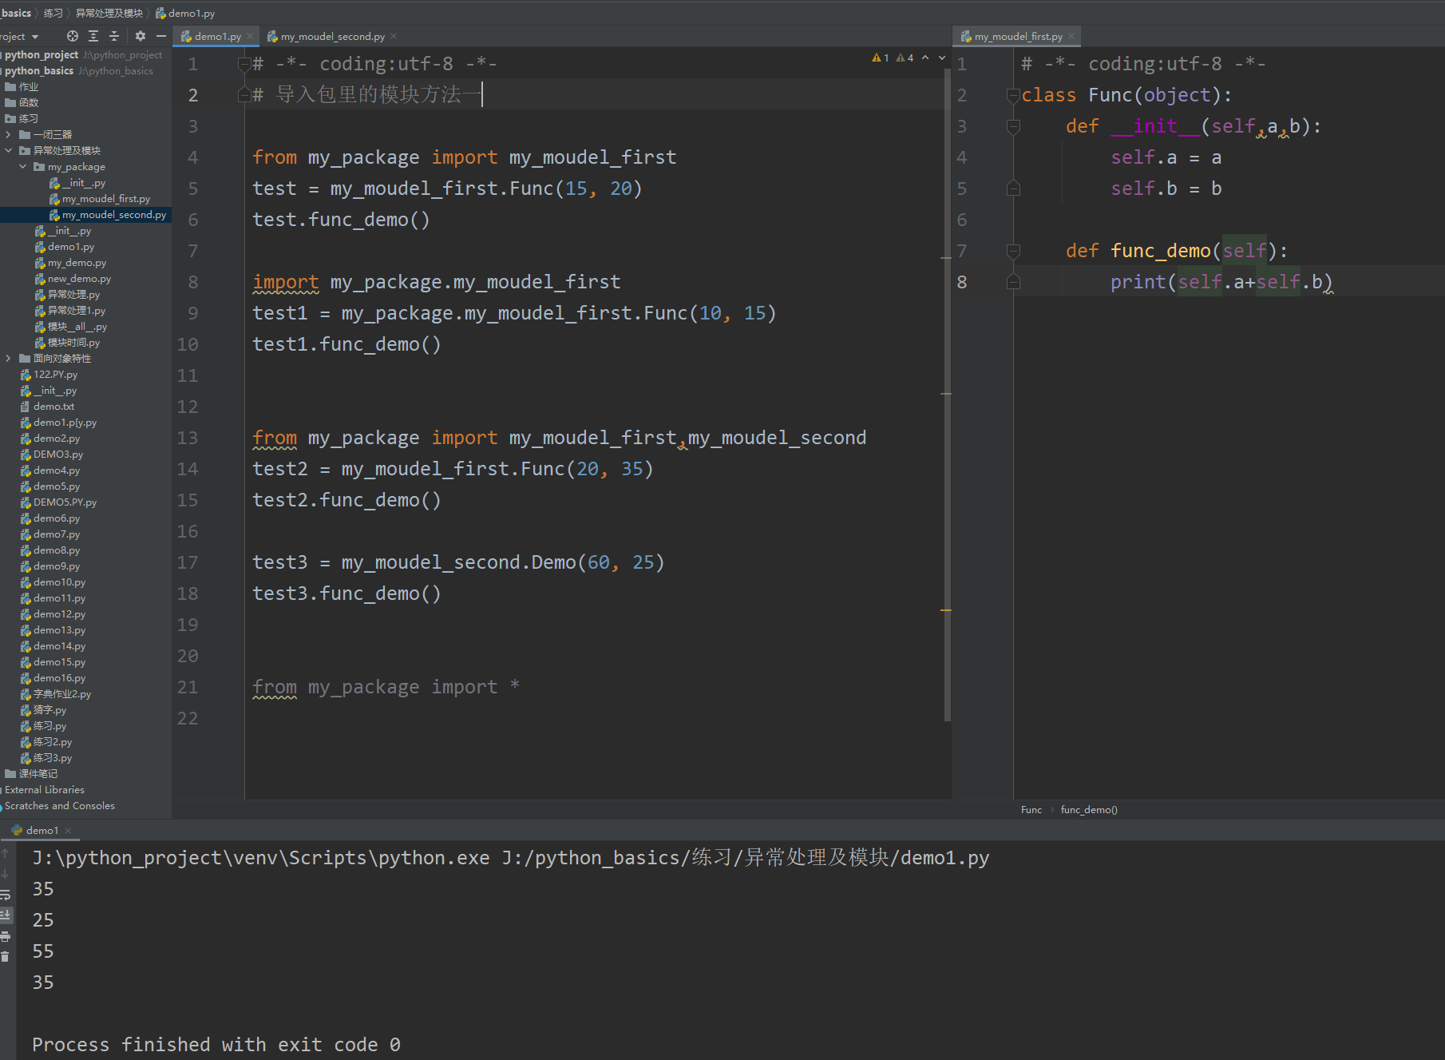Fold the comment block at line 1 in demo1.py
This screenshot has width=1445, height=1060.
tap(244, 64)
